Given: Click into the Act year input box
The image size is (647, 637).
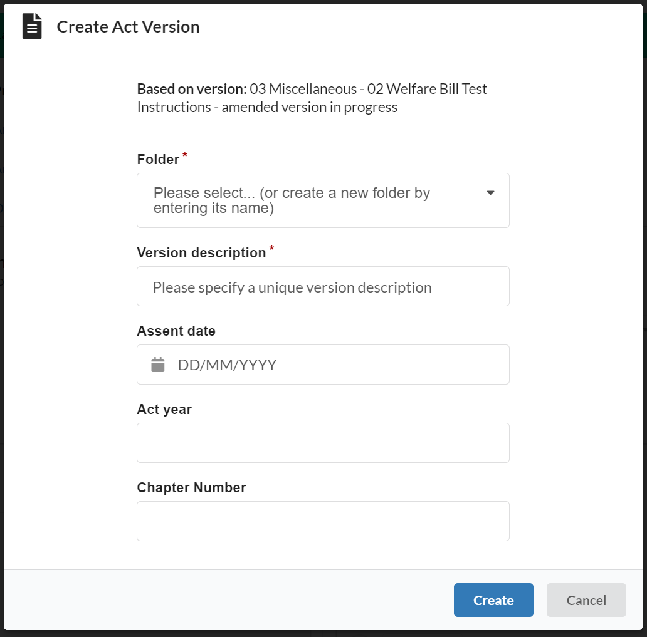Looking at the screenshot, I should (x=323, y=443).
